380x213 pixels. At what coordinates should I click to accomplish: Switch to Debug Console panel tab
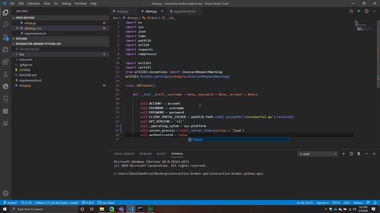click(x=124, y=154)
